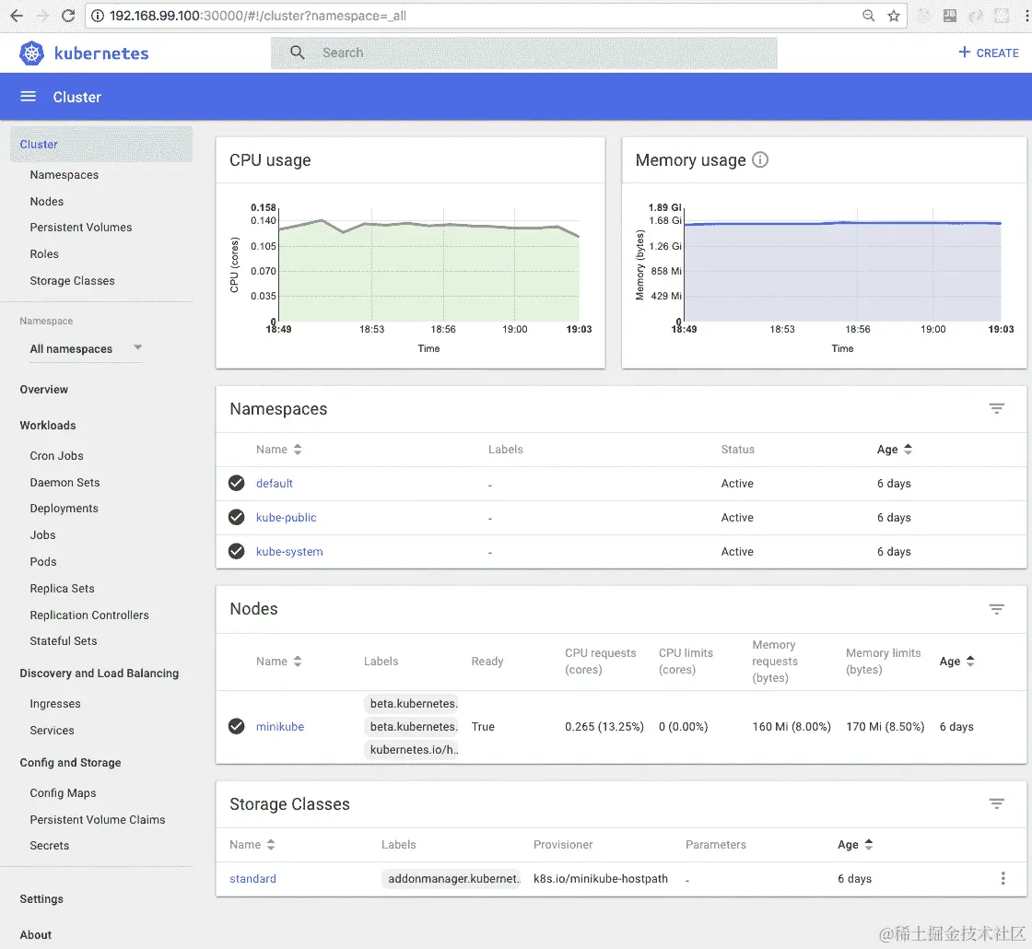Open Cron Jobs
1032x949 pixels.
(x=56, y=456)
